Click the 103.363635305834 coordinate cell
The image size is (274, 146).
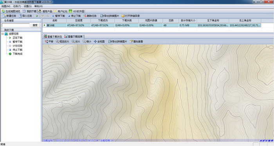(x=213, y=25)
